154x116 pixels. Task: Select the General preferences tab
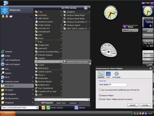(101, 75)
